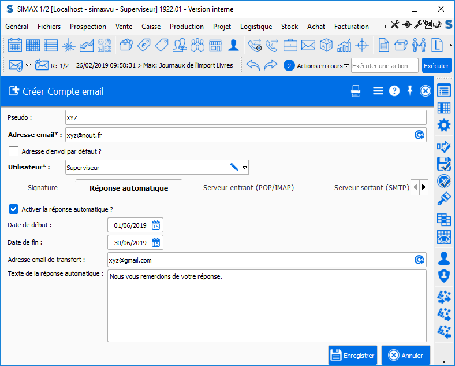Click the Exécuter une action input field
The width and height of the screenshot is (455, 366).
[x=385, y=66]
